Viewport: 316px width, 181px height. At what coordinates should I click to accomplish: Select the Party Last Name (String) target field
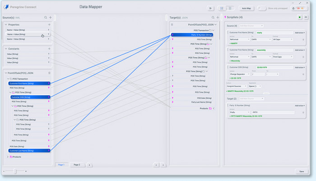coord(201,102)
